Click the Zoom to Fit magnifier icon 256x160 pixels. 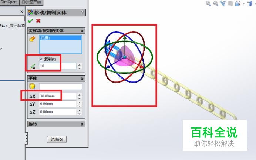[x=208, y=3]
